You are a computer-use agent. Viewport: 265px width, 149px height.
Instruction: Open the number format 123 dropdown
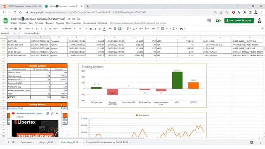click(x=55, y=29)
